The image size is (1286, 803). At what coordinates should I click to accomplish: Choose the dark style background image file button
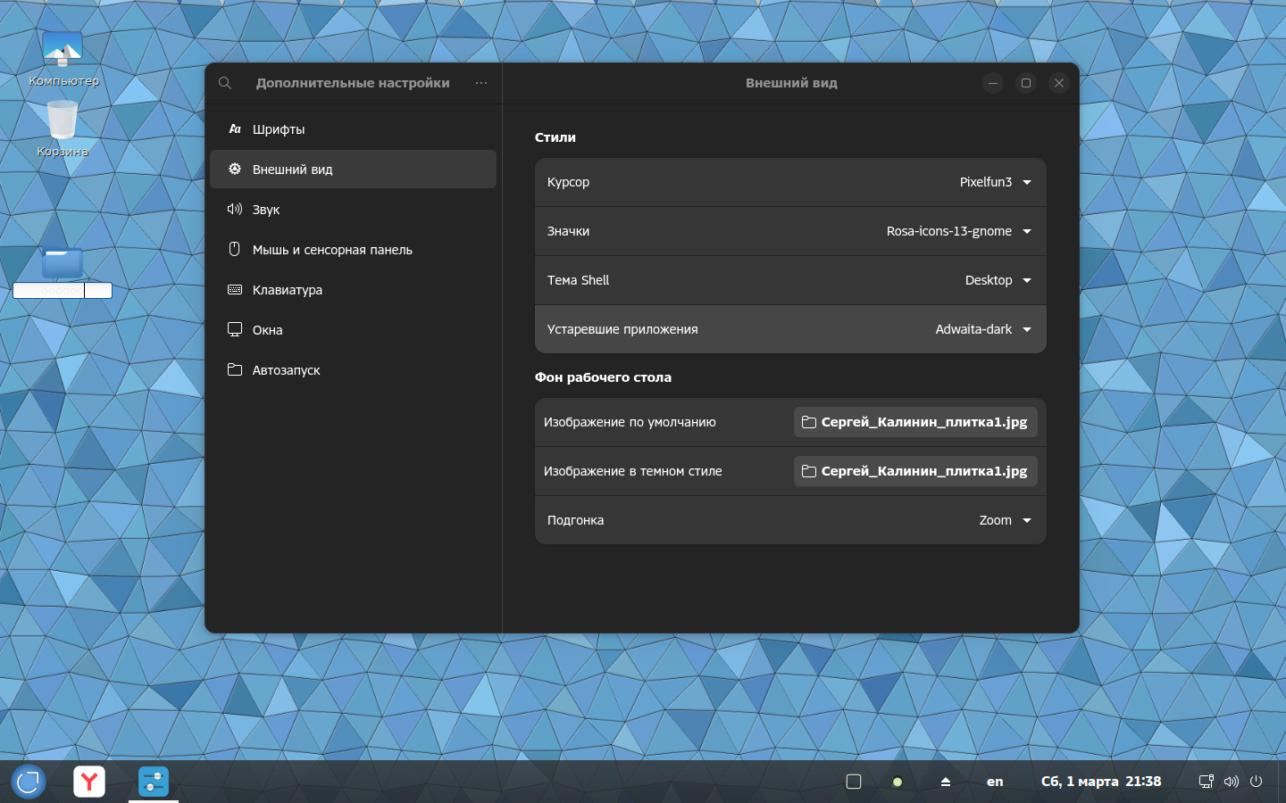tap(915, 471)
